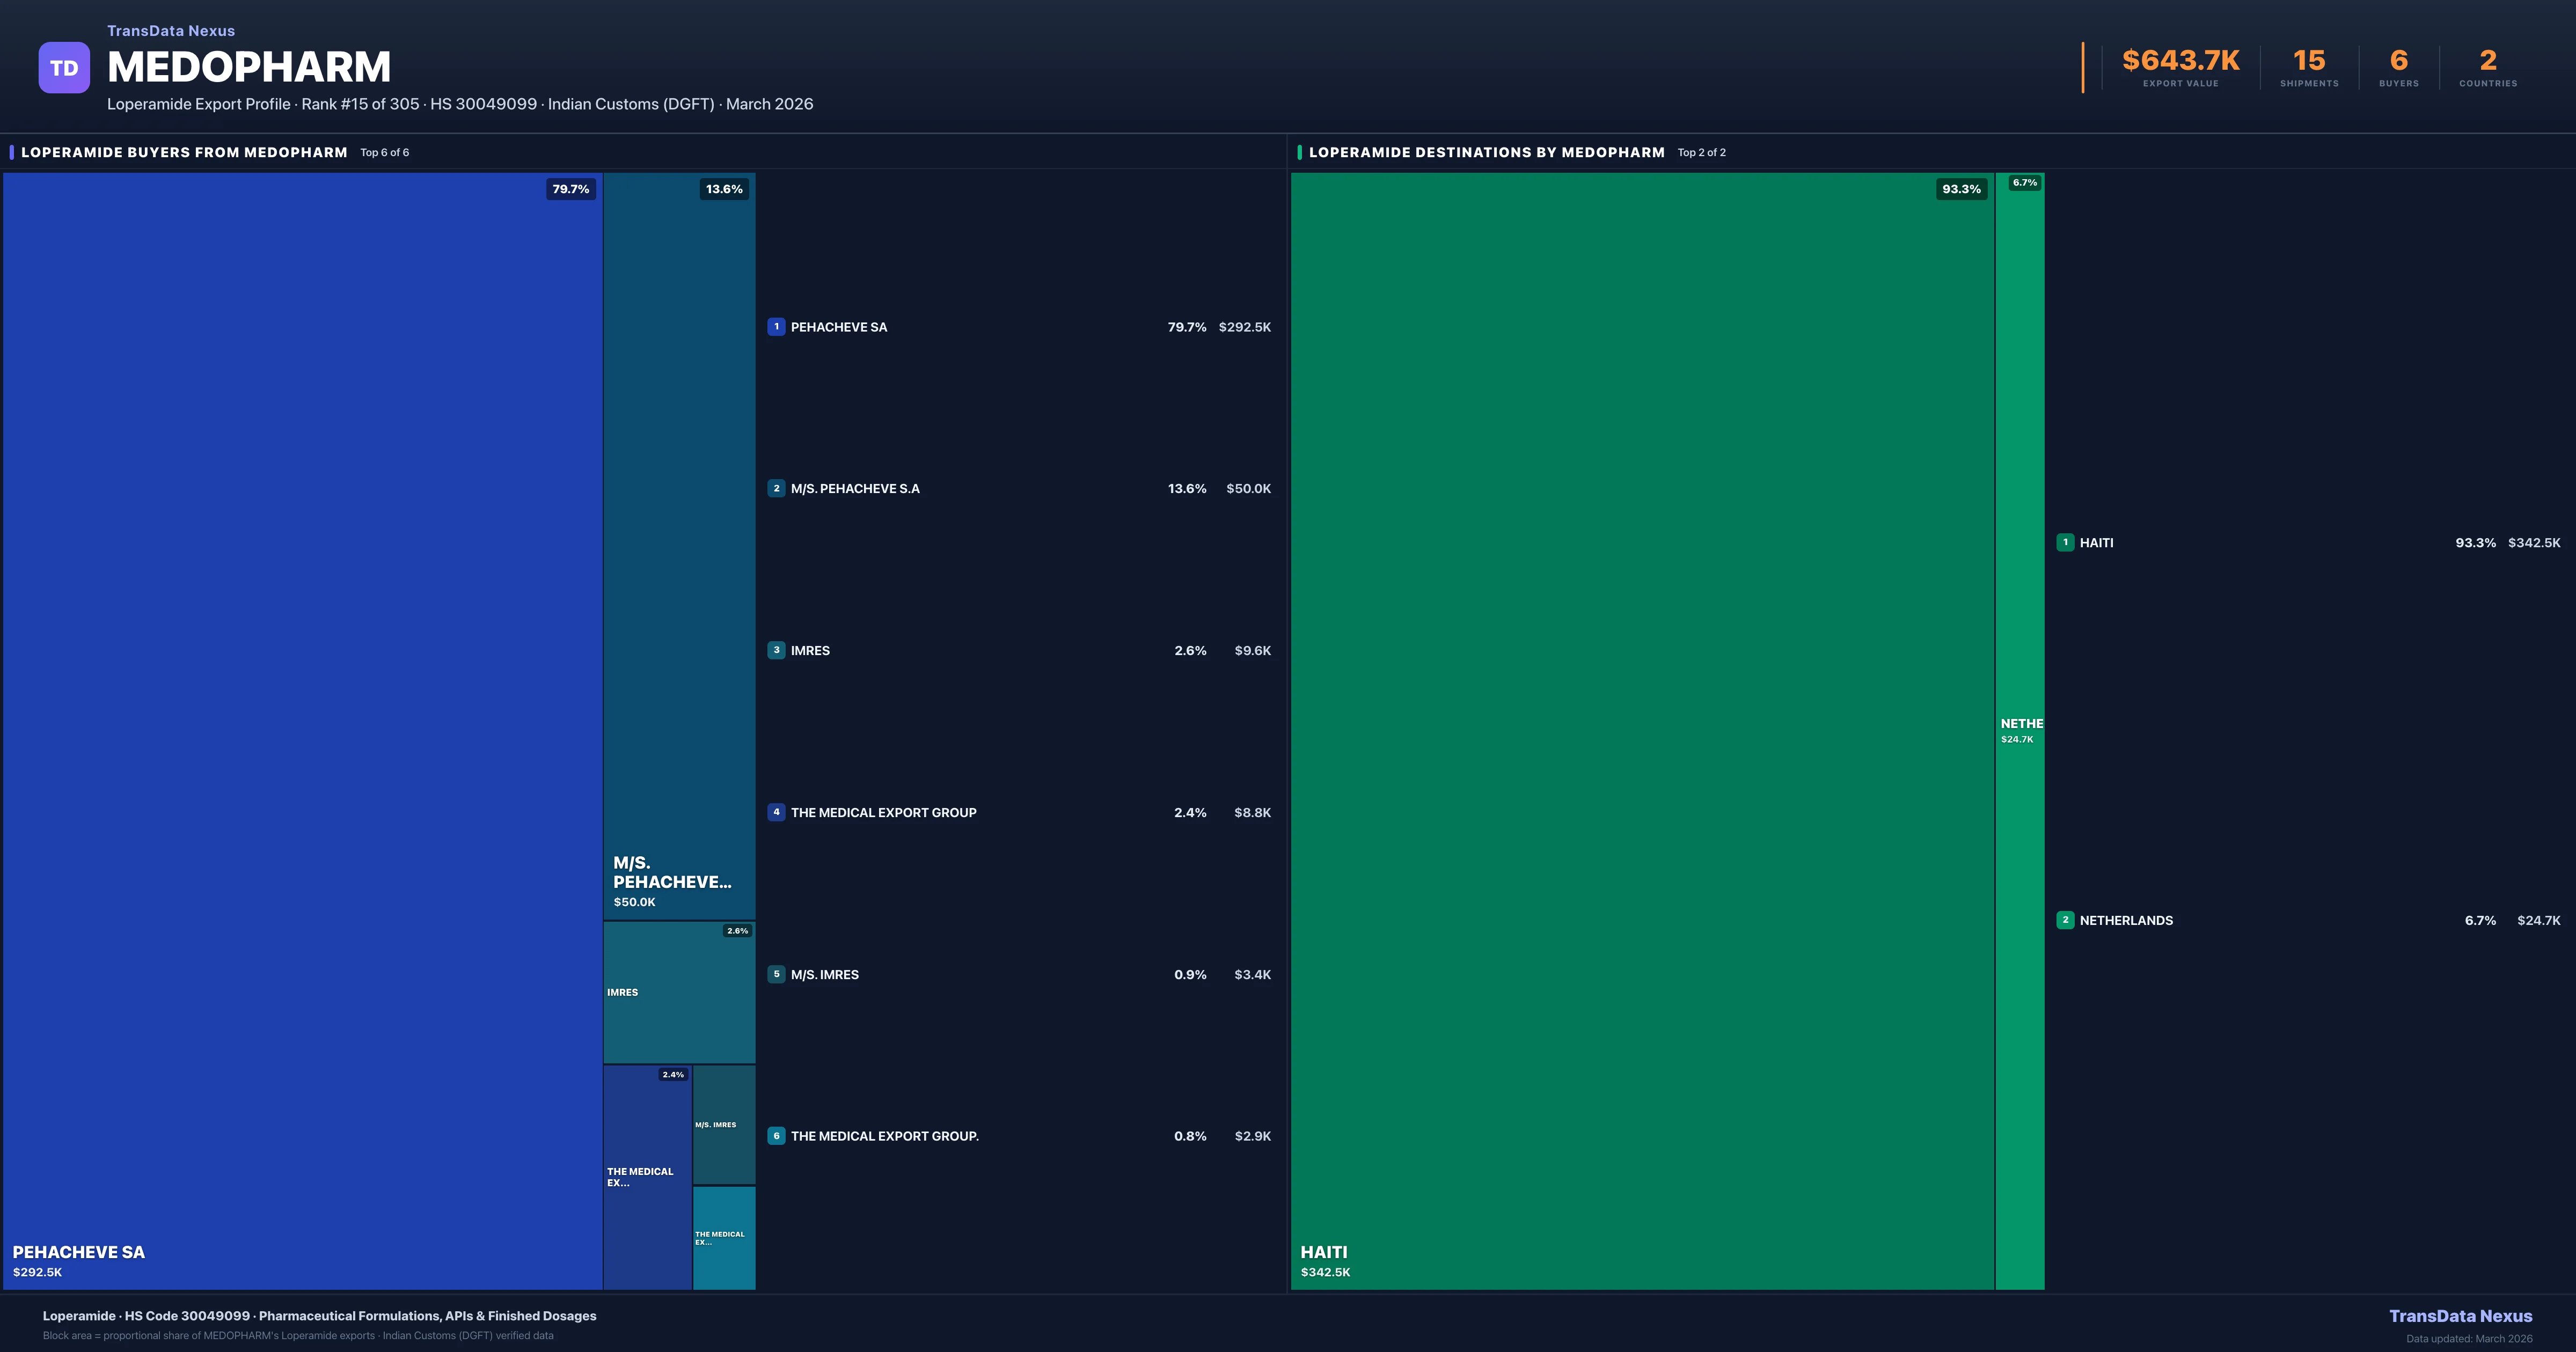Toggle the 93.3% label on the HAITI block
This screenshot has width=2576, height=1352.
(1960, 188)
